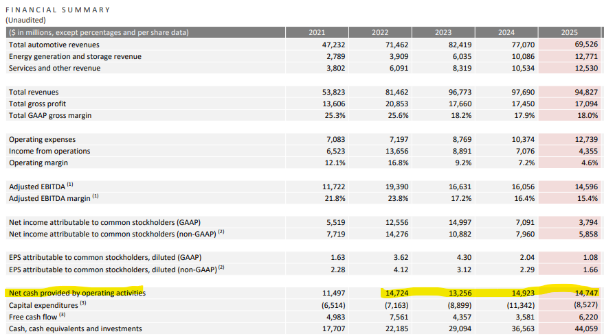This screenshot has height=336, width=604.
Task: Click the 2022 diluted GAAP EPS value 3.62
Action: 400,258
